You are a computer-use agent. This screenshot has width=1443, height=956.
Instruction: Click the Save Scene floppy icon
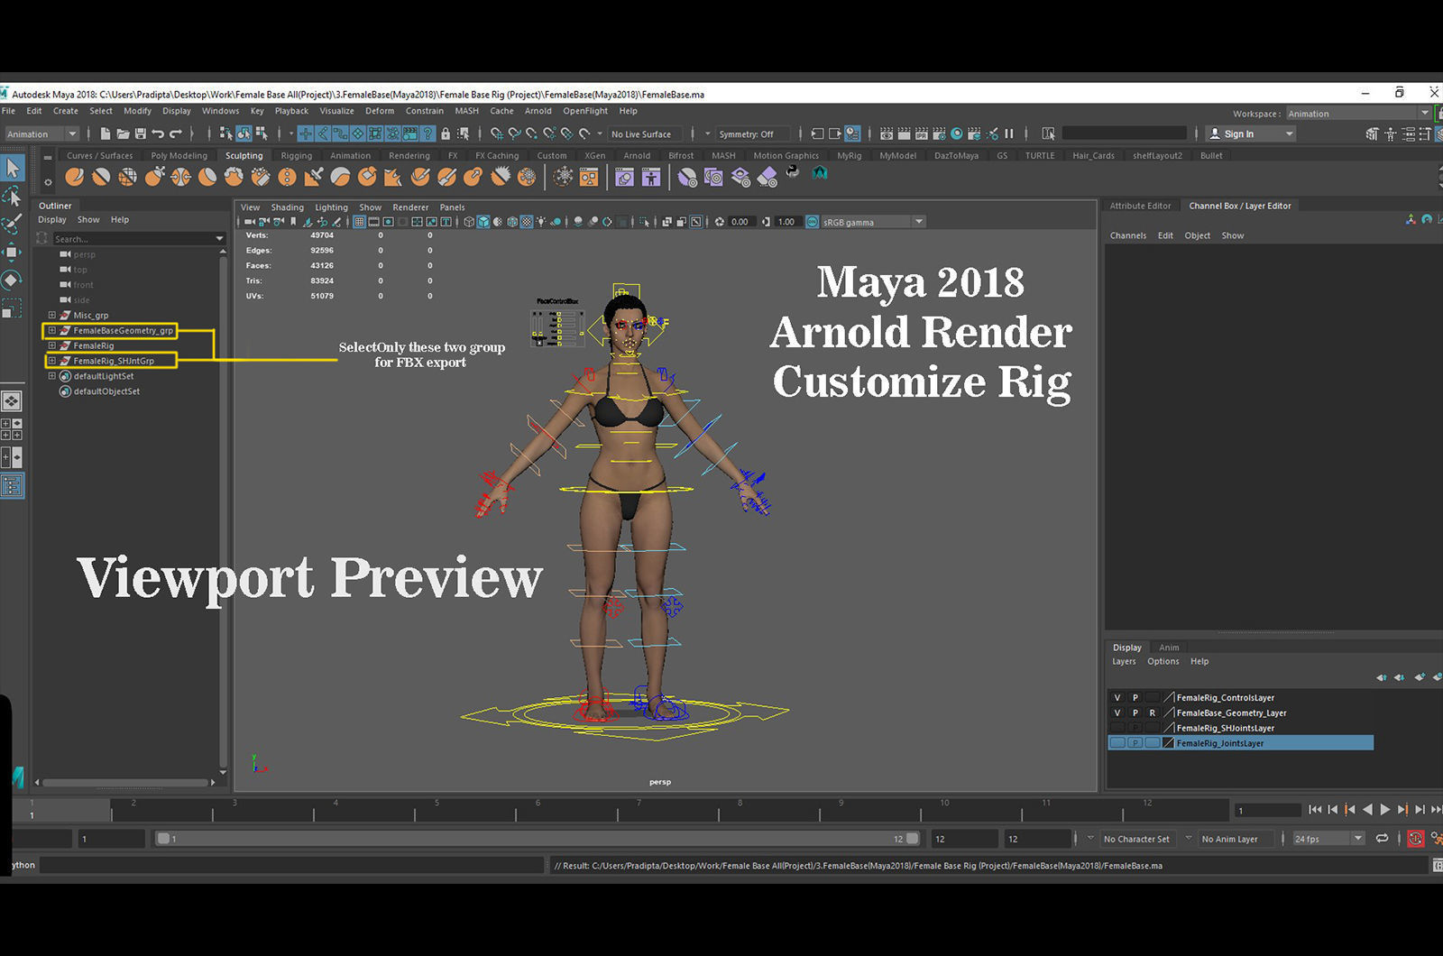coord(140,133)
